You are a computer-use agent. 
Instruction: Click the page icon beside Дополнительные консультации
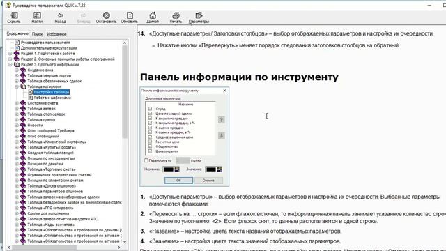click(x=17, y=48)
